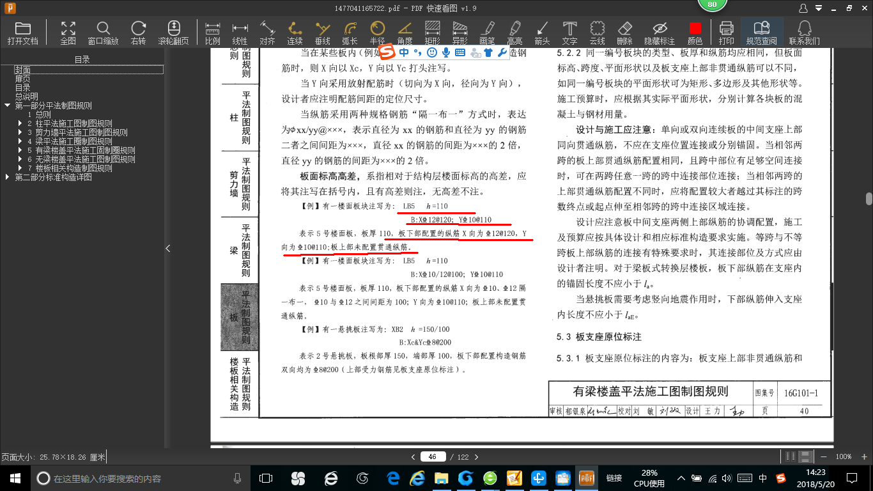
Task: Open Task View on the taskbar
Action: 265,478
